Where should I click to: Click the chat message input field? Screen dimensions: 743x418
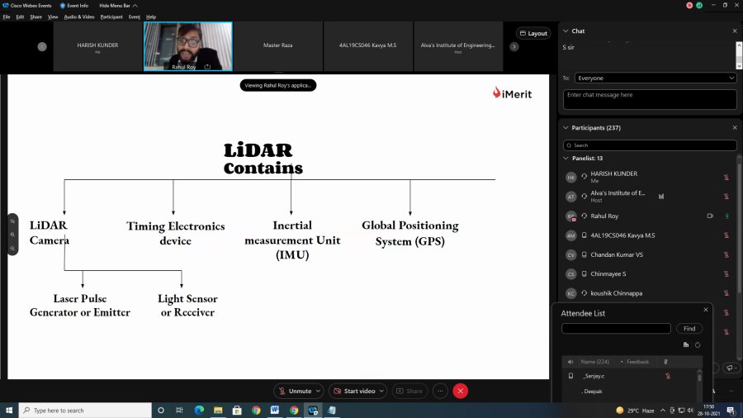(650, 99)
